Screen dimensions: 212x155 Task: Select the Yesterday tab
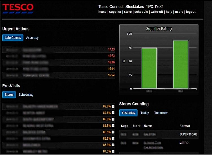128,113
